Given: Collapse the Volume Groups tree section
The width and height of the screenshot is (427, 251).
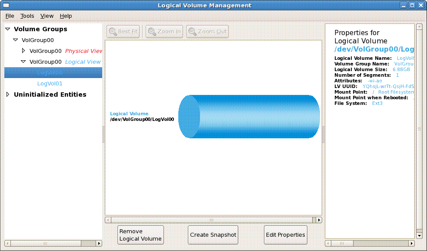Looking at the screenshot, I should tap(8, 29).
